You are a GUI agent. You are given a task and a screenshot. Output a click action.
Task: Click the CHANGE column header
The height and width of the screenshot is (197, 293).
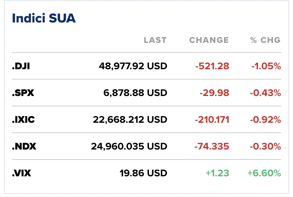pyautogui.click(x=209, y=40)
